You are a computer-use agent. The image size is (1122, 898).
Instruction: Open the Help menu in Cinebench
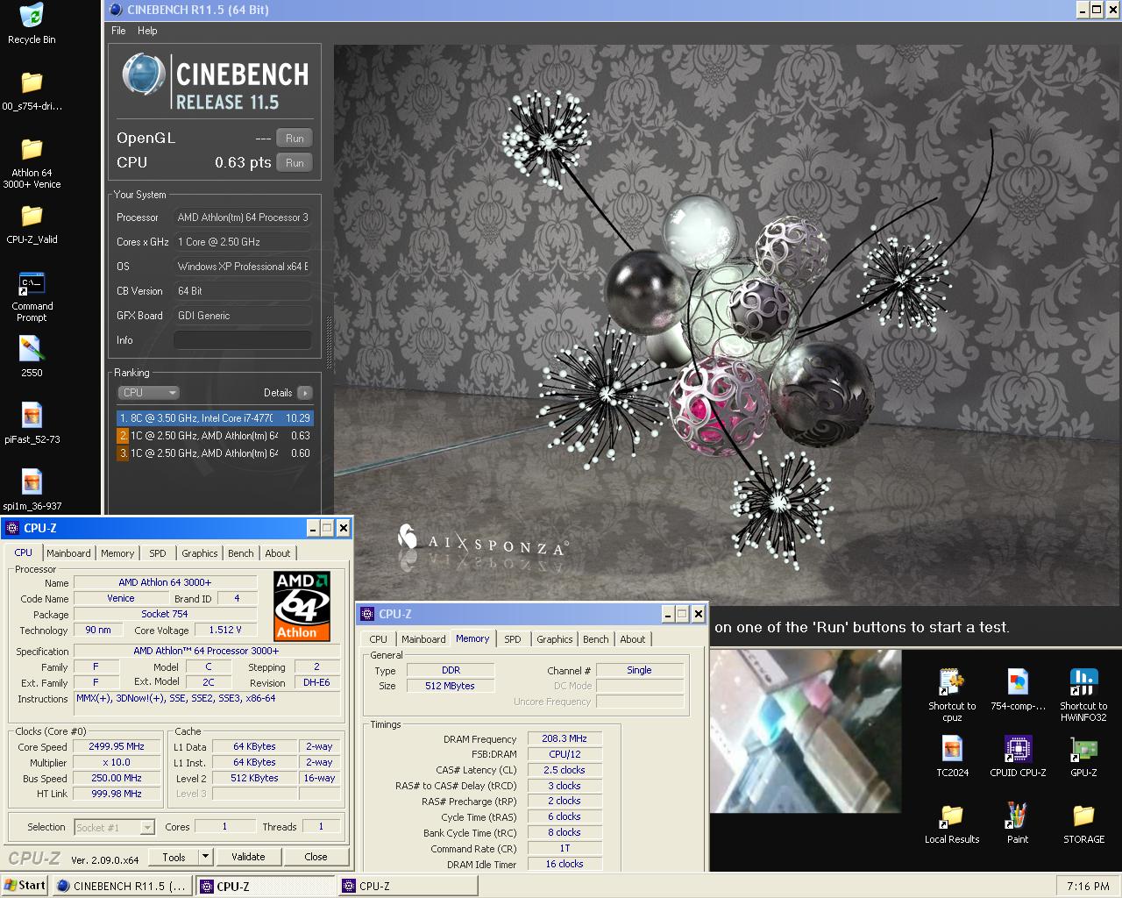[x=147, y=31]
